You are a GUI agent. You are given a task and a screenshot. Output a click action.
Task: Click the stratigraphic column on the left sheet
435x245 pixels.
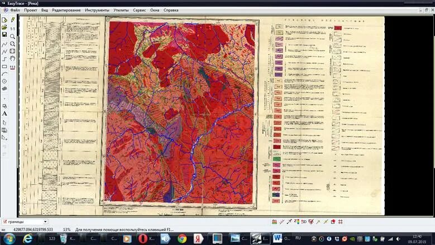pyautogui.click(x=52, y=114)
